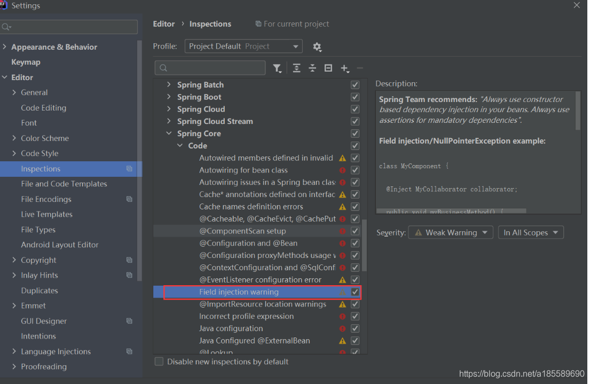Click the project-level icon beside Copyright
Viewport: 590px width, 384px height.
point(129,260)
